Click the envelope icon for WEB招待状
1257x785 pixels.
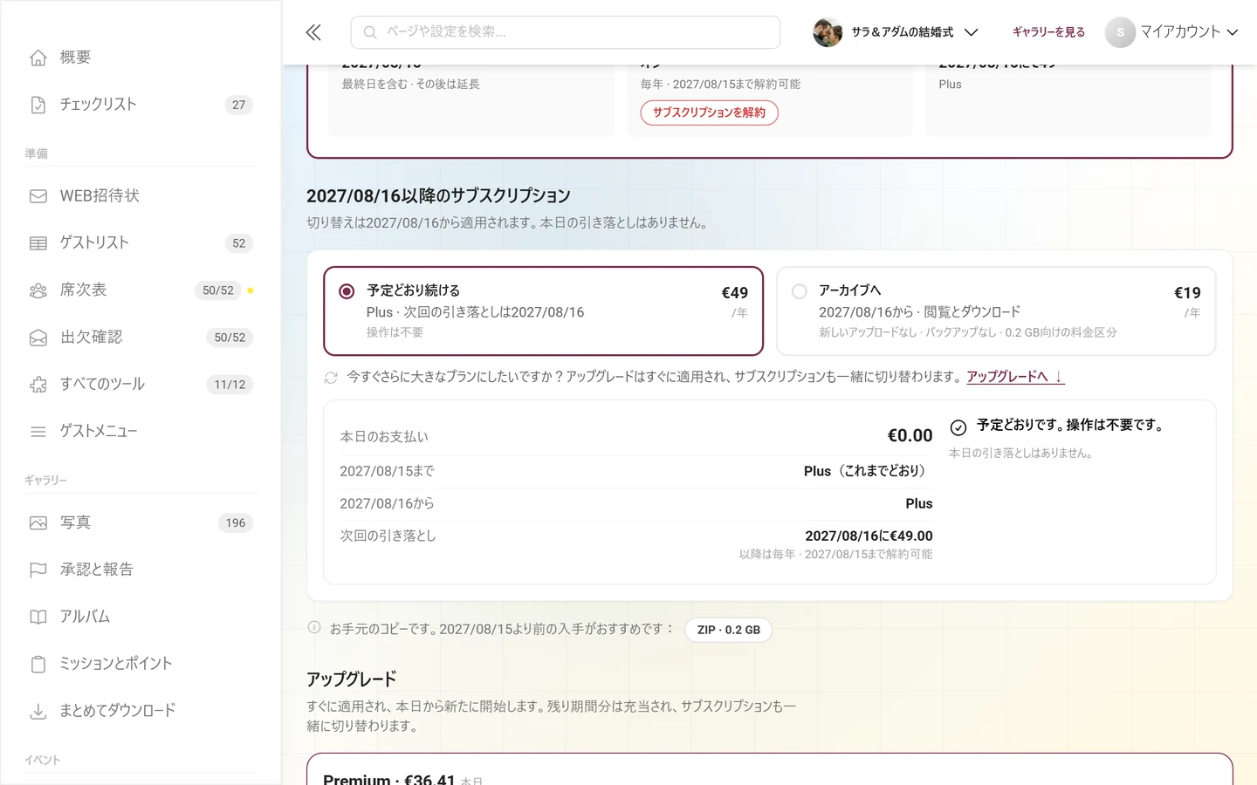tap(38, 196)
